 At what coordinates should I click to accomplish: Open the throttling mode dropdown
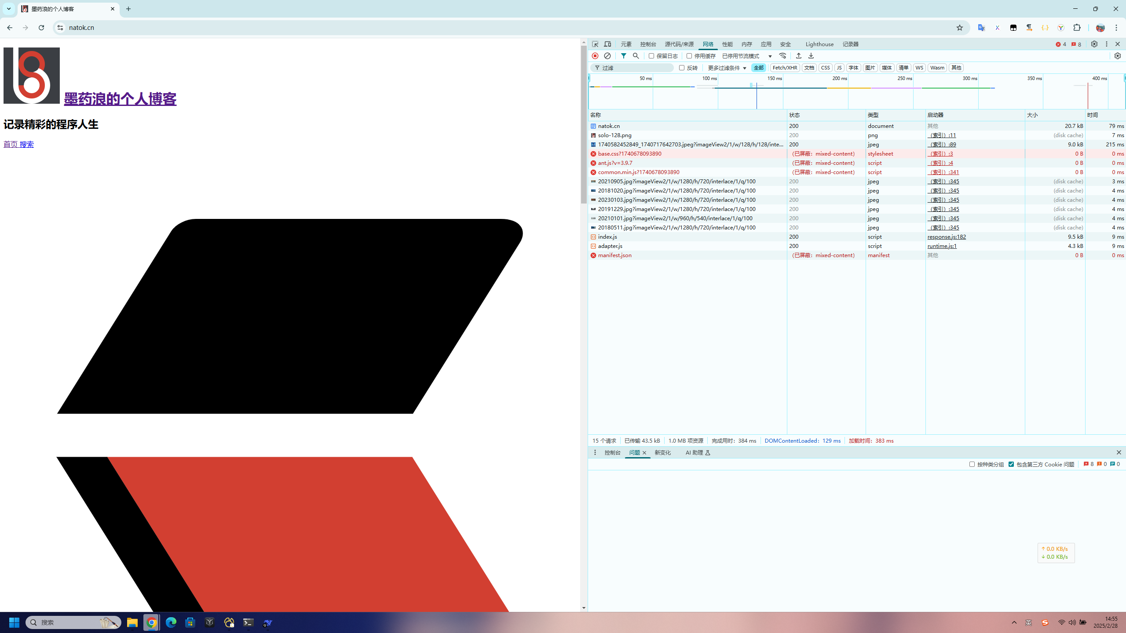[747, 56]
